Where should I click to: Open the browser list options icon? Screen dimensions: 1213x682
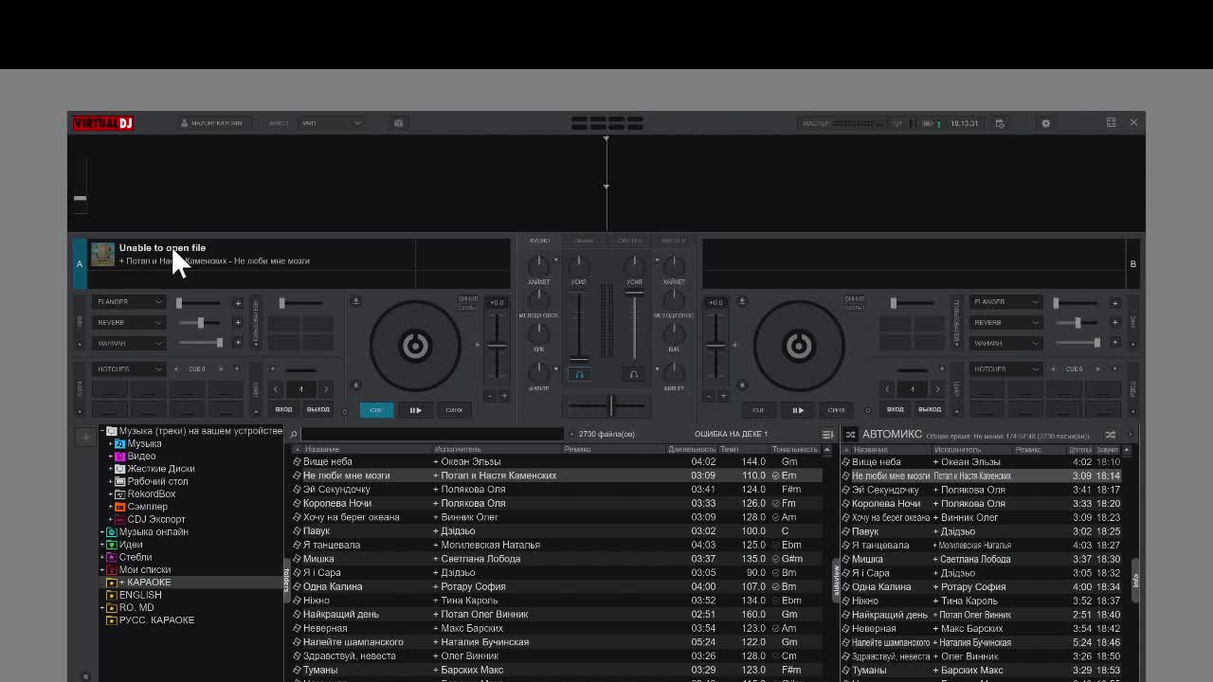pyautogui.click(x=827, y=435)
